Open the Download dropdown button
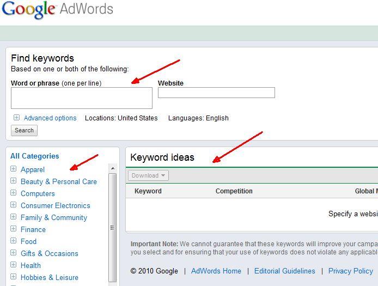This screenshot has width=378, height=286. [x=148, y=175]
